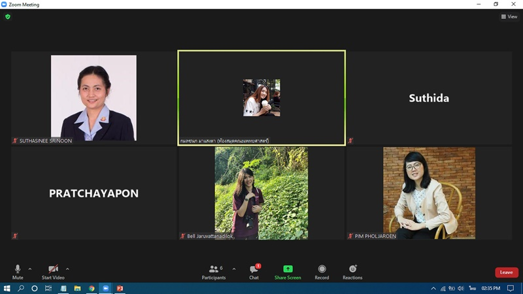Open the Chat panel
This screenshot has width=523, height=294.
254,272
